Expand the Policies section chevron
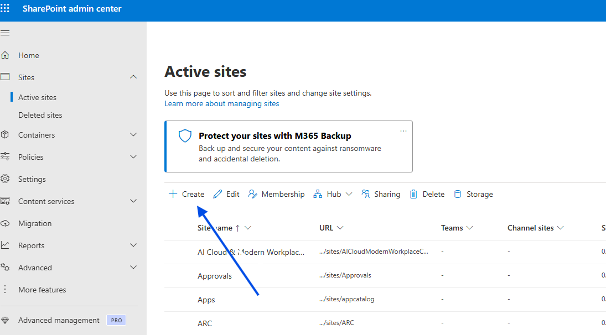Image resolution: width=606 pixels, height=335 pixels. point(133,157)
